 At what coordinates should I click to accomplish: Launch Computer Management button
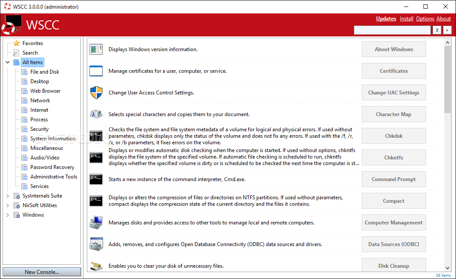[394, 222]
